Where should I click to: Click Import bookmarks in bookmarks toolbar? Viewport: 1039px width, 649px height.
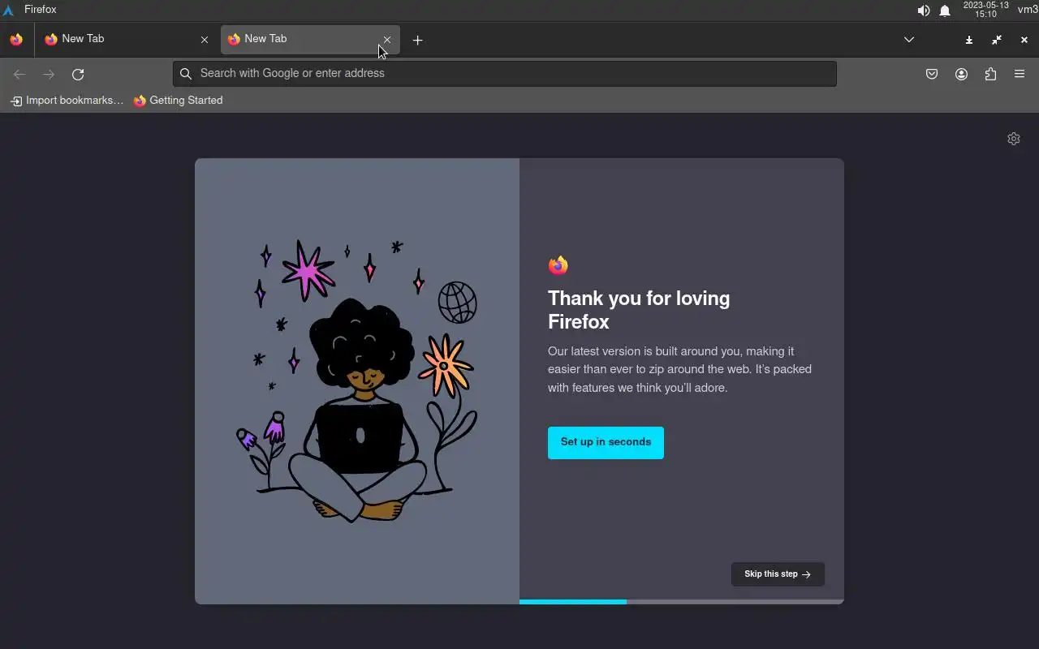[67, 101]
